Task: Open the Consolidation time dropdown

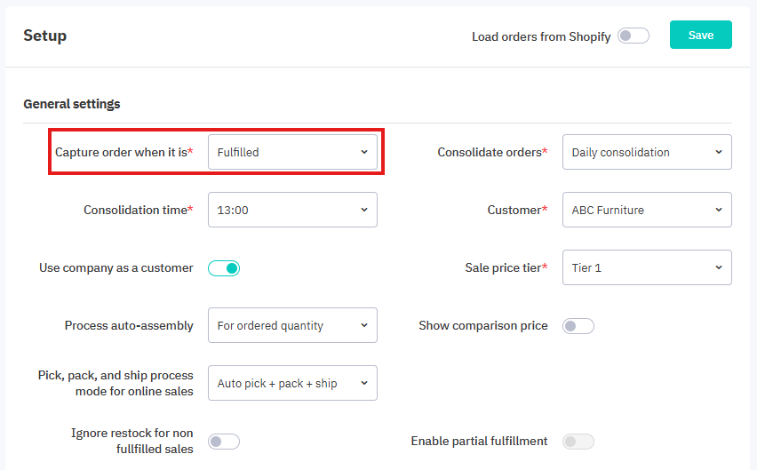Action: [x=292, y=210]
